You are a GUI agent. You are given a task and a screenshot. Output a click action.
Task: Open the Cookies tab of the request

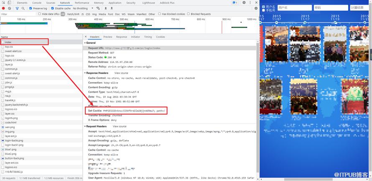pyautogui.click(x=161, y=37)
